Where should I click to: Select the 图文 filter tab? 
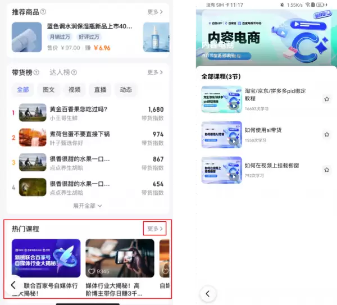[49, 89]
